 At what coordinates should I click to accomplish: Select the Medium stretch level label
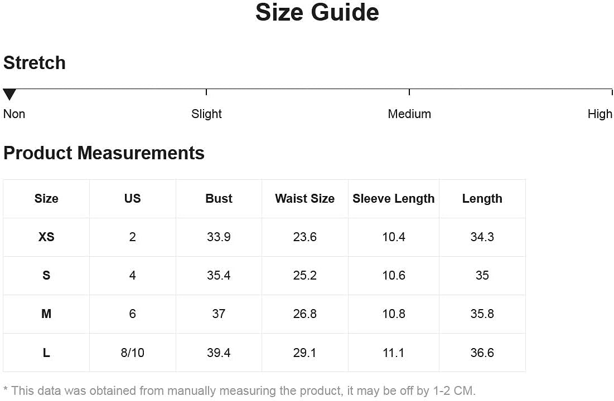[x=409, y=114]
